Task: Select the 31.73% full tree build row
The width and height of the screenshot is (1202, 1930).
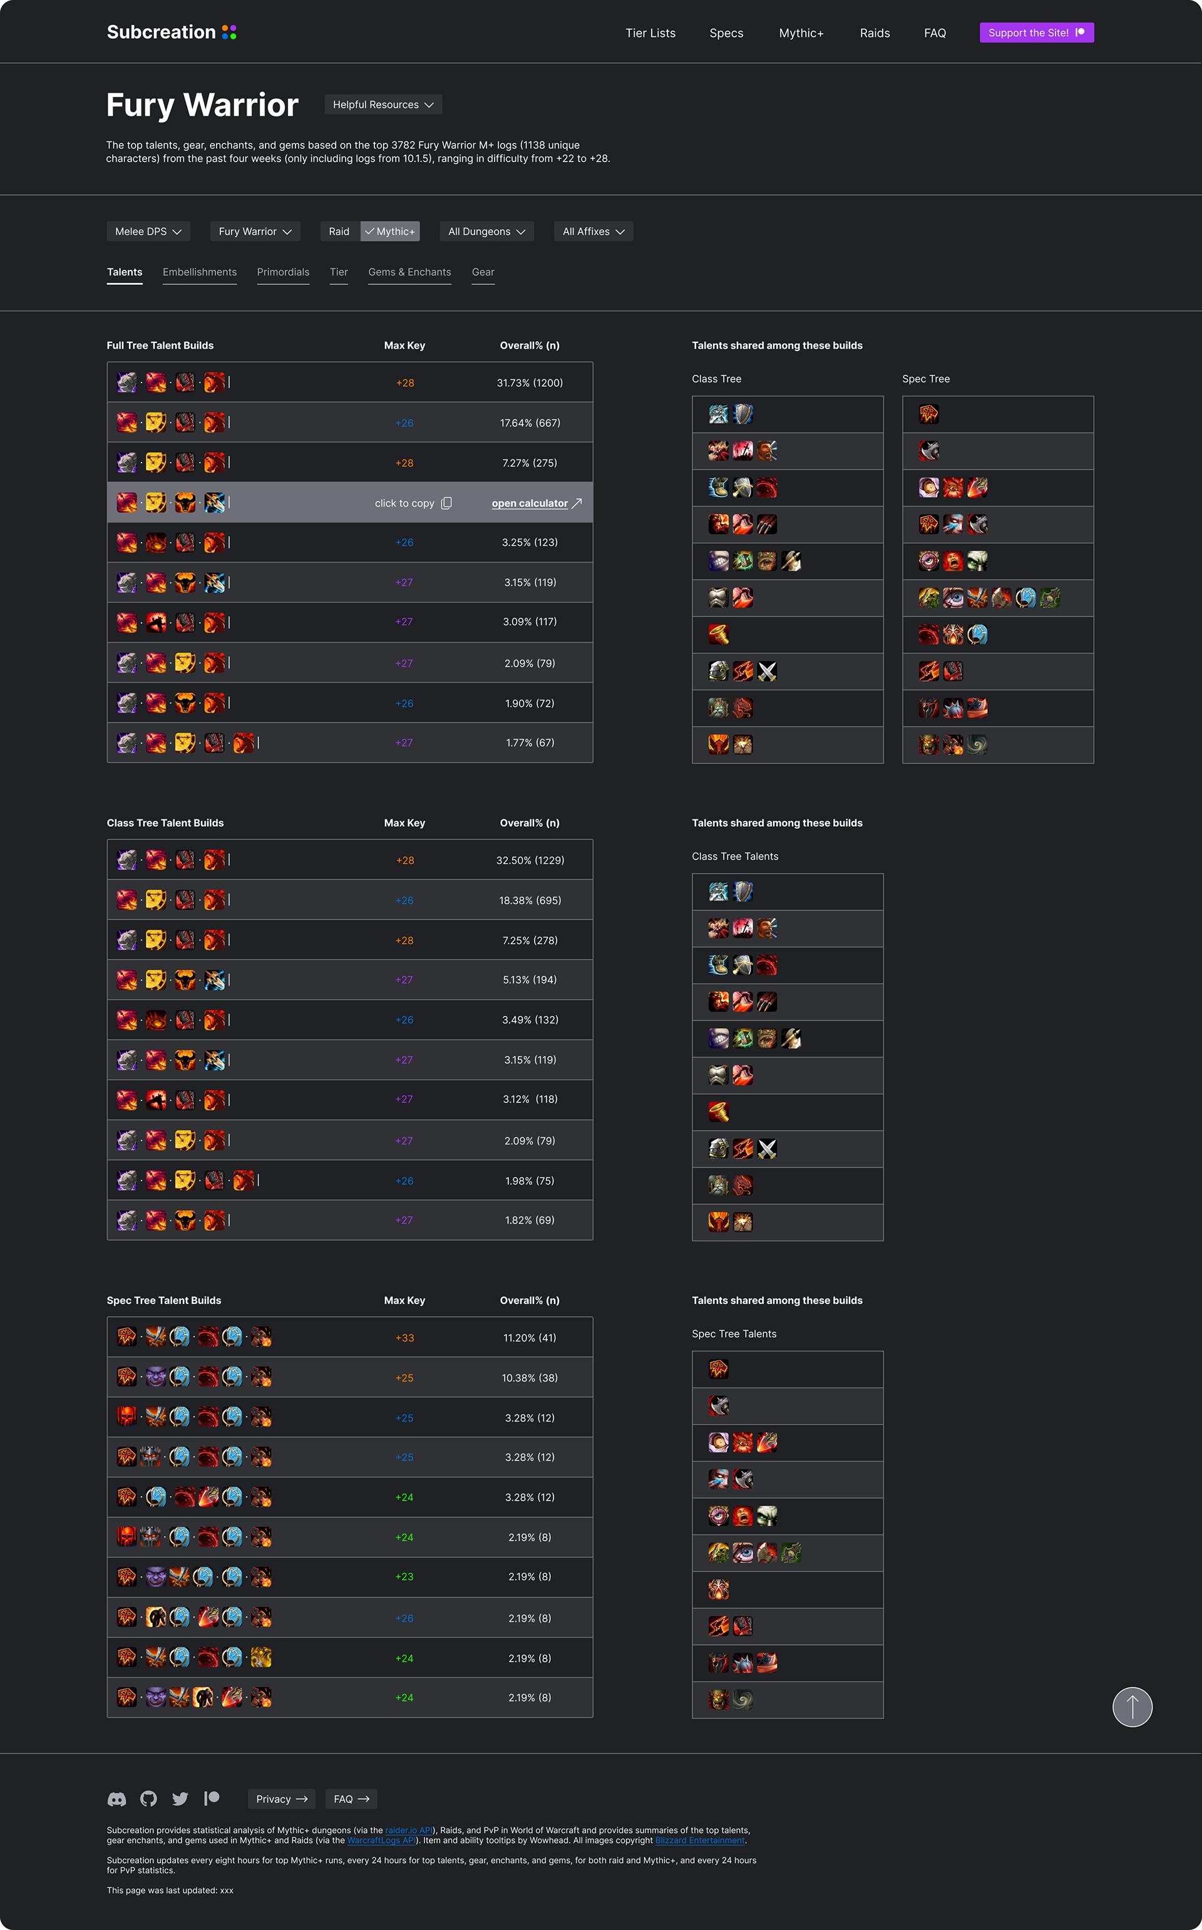Action: (350, 382)
